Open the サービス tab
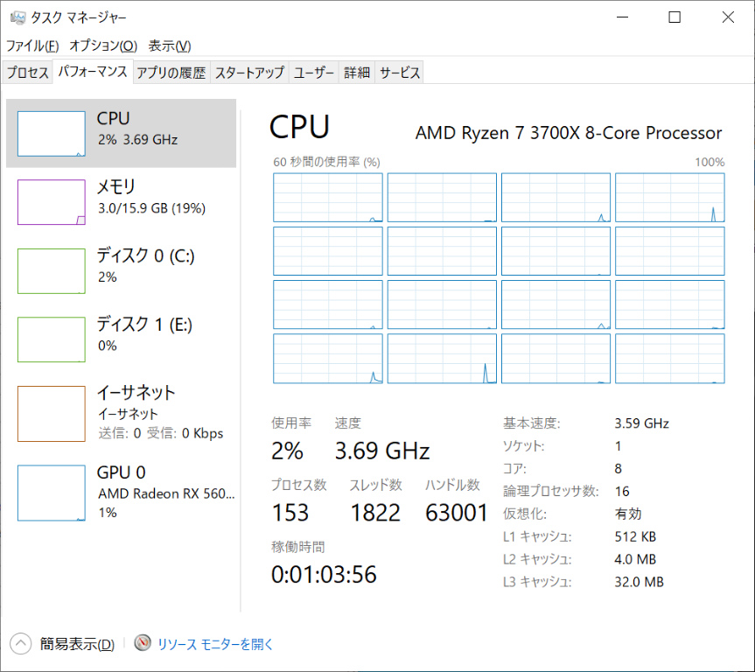 tap(400, 73)
